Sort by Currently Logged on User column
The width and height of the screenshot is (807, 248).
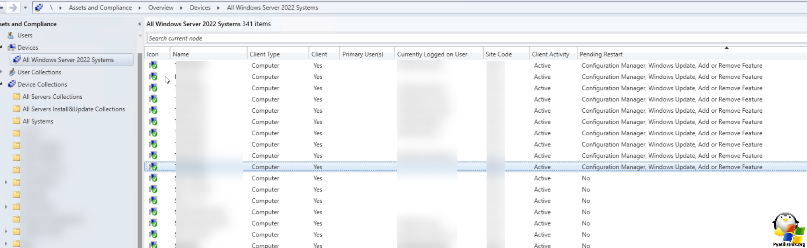click(x=439, y=54)
